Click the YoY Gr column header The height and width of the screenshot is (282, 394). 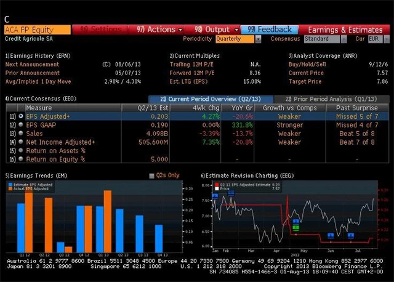tap(238, 108)
